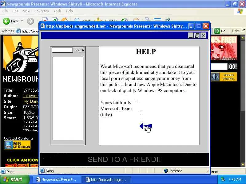Click the "Score:" label text
This screenshot has height=184, width=246.
point(10,118)
